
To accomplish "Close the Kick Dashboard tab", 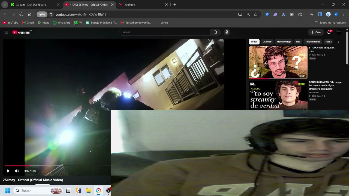I will 58,5.
